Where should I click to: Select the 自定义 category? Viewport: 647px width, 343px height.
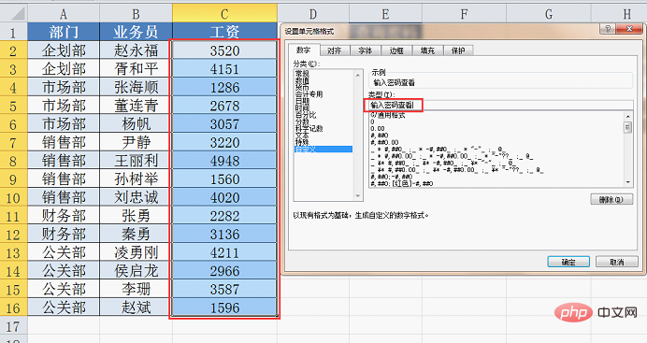323,150
